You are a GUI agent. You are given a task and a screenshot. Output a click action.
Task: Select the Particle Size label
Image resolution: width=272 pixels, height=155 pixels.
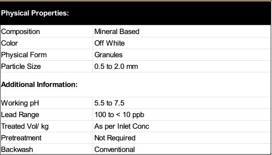pos(21,66)
